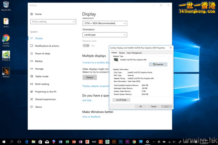This screenshot has height=145, width=218.
Task: Open Display adapter properties link
Action: point(96,86)
